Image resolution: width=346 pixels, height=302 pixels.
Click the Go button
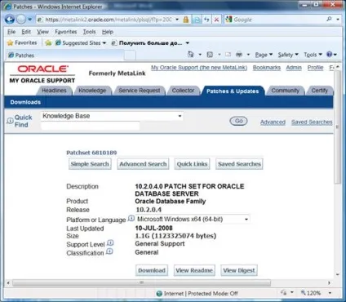pyautogui.click(x=238, y=121)
